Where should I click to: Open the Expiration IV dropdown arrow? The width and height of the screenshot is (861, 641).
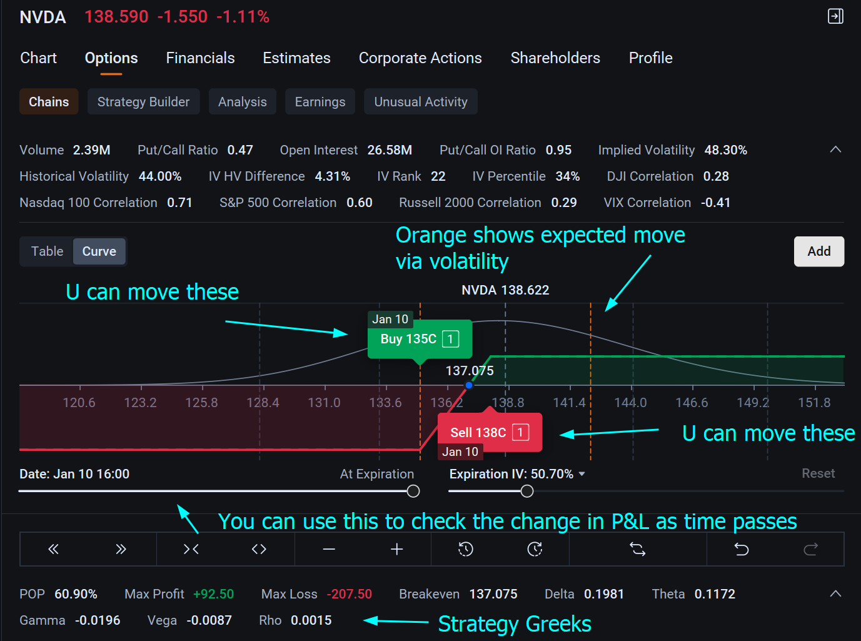click(x=582, y=474)
